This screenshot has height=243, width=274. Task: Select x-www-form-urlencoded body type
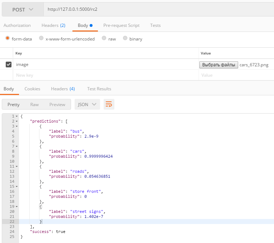41,38
